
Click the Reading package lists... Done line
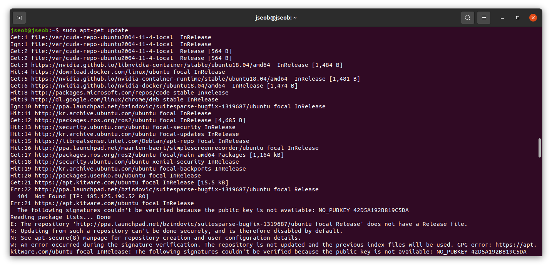pos(60,217)
